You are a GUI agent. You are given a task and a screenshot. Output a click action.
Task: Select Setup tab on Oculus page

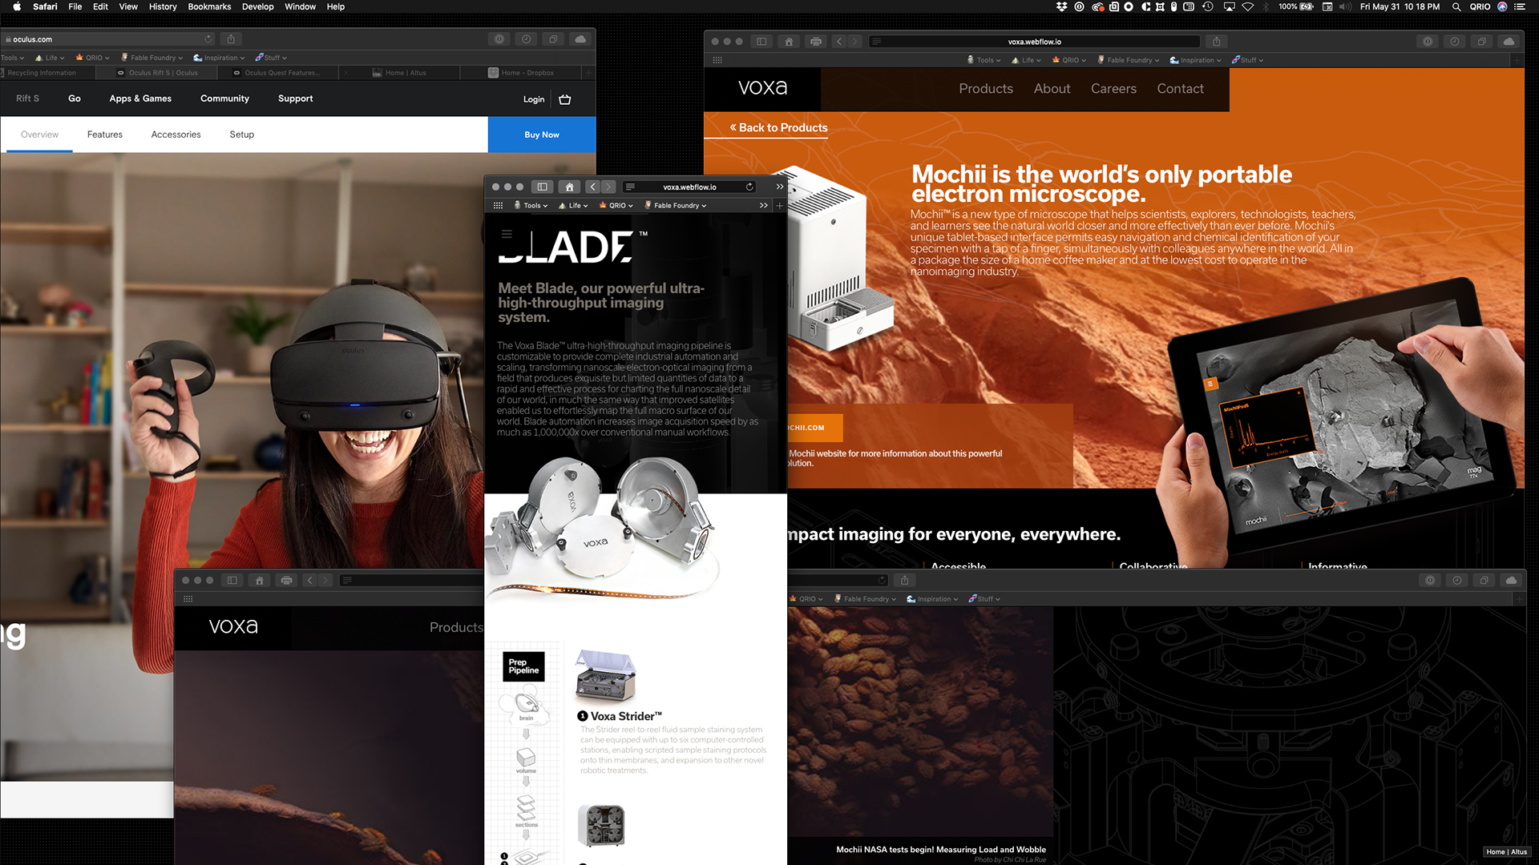[x=242, y=135]
